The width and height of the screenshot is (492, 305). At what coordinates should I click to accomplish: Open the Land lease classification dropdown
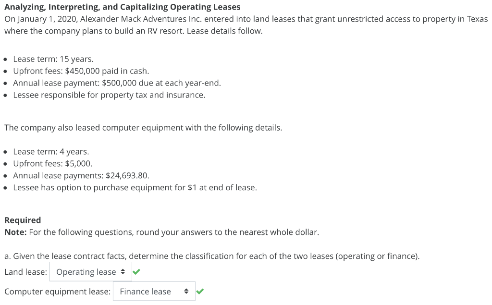click(90, 271)
